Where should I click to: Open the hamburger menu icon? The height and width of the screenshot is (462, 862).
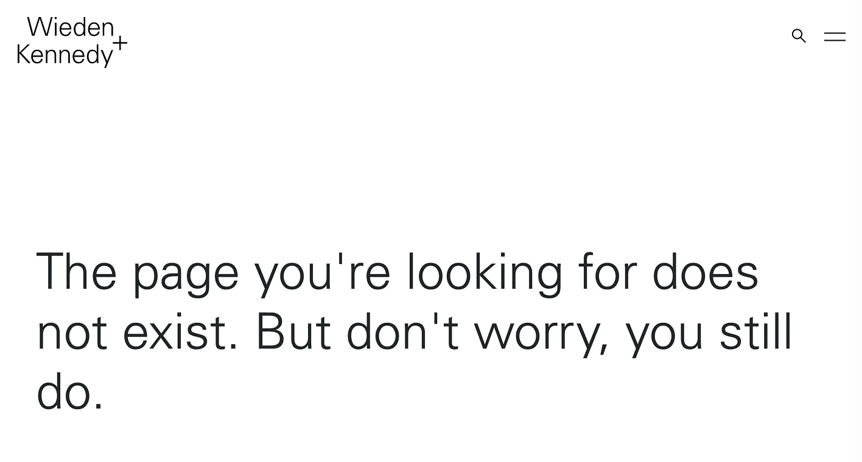[x=835, y=36]
